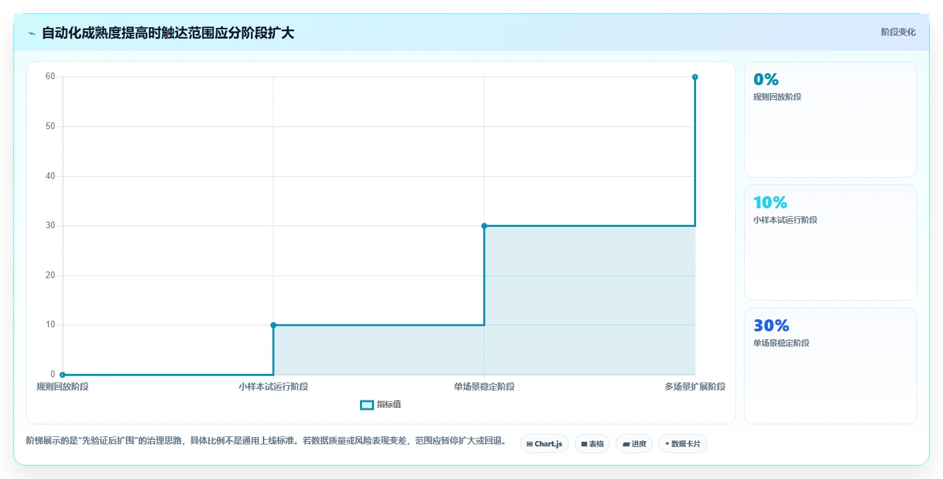Click the y-axis tick label 40
Viewport: 943px width, 479px height.
pyautogui.click(x=50, y=176)
